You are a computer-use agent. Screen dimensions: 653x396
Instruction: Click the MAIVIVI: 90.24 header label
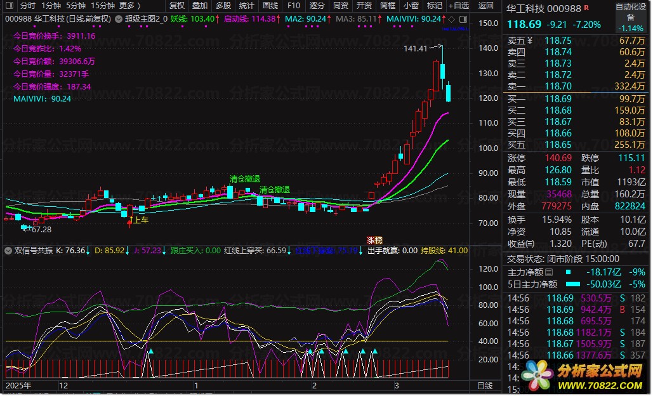coord(416,19)
